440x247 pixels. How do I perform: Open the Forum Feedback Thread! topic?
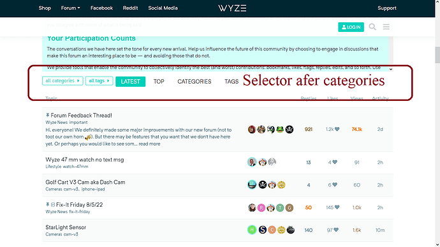82,116
